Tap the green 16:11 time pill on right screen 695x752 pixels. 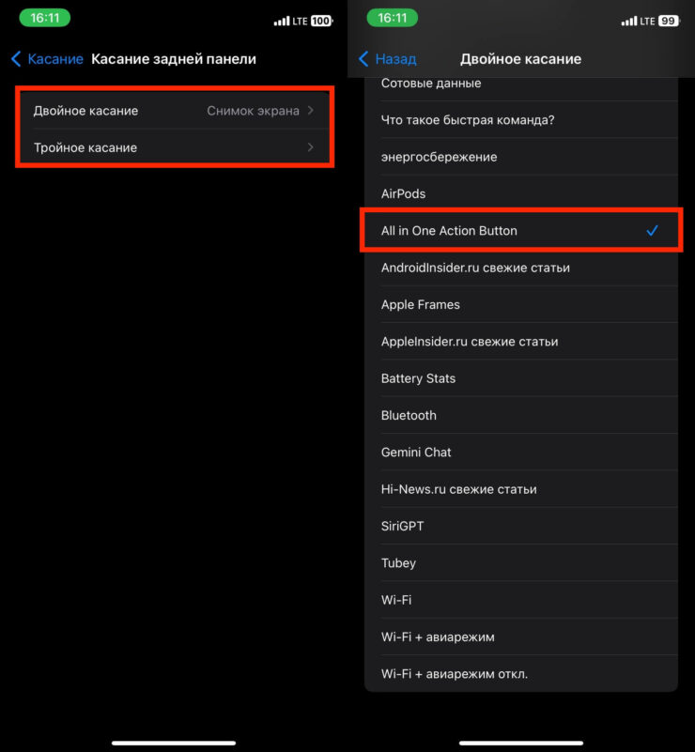(x=391, y=19)
